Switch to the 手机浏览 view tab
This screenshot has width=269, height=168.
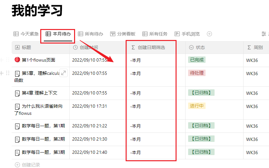(x=187, y=34)
